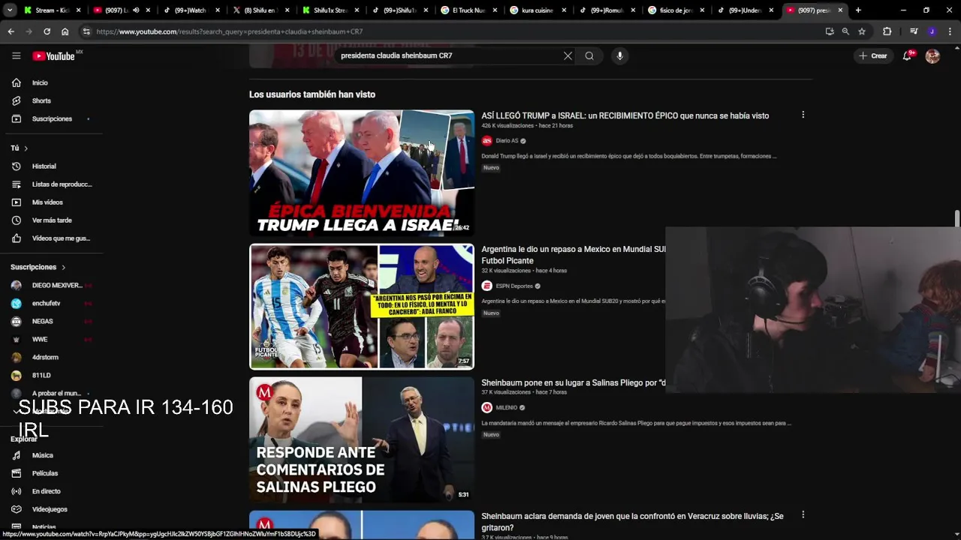Image resolution: width=961 pixels, height=540 pixels.
Task: Reload the page
Action: click(47, 31)
